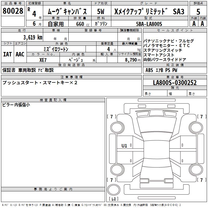Viewport: 208px width, 208px height.
Task: Click the 注意事項欄 header
Action: [71, 77]
